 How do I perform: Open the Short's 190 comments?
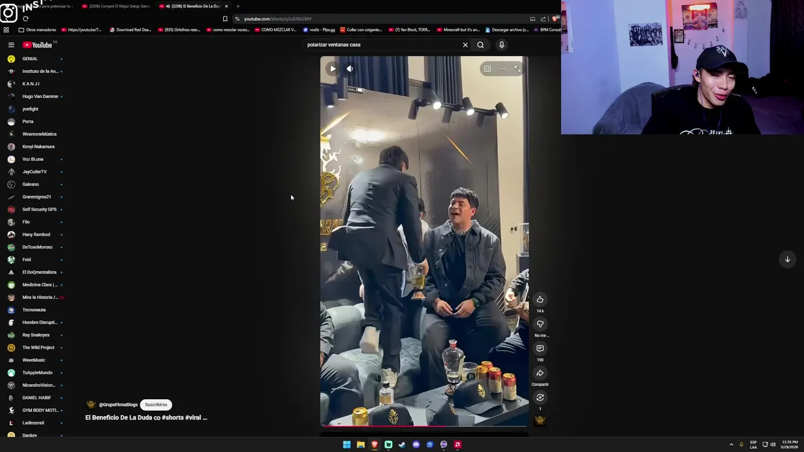click(540, 348)
